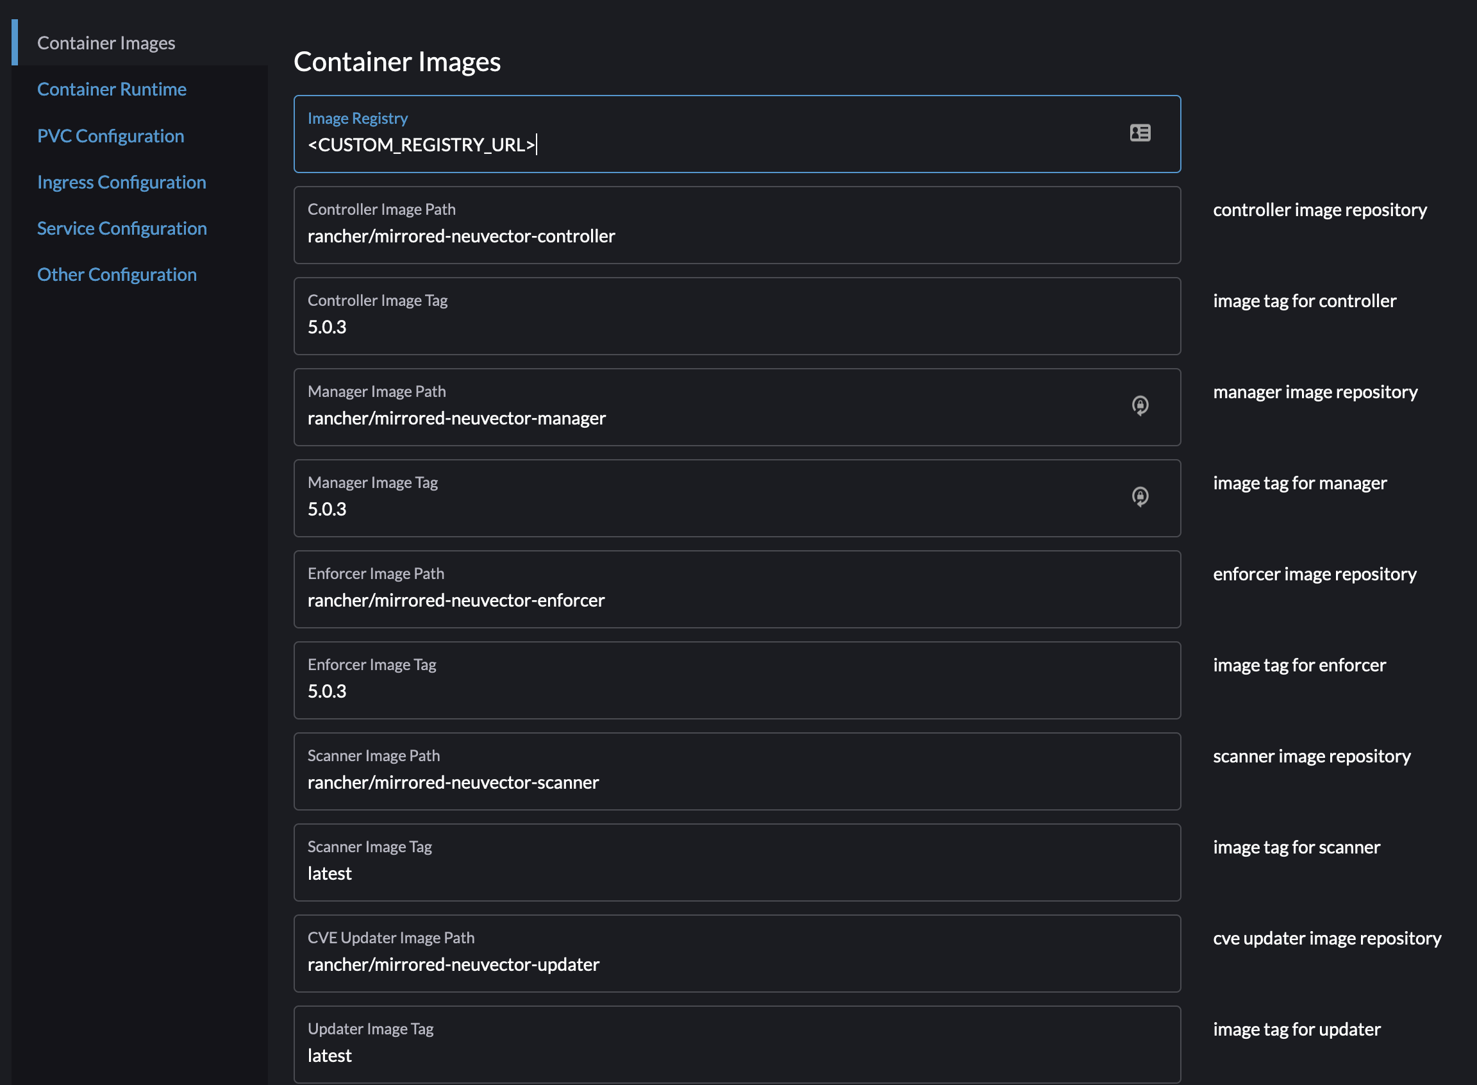
Task: Open the PVC Configuration section
Action: click(x=110, y=135)
